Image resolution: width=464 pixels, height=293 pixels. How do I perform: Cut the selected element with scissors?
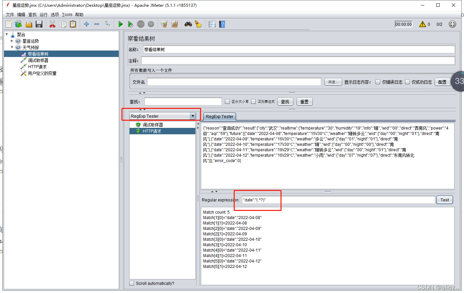point(52,24)
